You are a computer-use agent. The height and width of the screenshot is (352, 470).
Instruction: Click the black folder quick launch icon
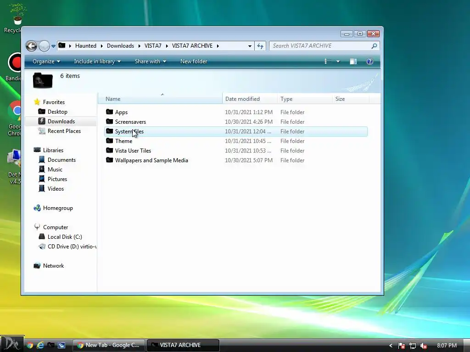51,345
